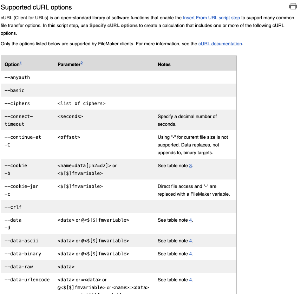Click the Supported cURL options page heading
Viewport: 301px width, 294px height.
pos(36,7)
